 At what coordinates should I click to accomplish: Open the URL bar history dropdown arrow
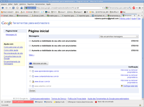pyautogui.click(x=103, y=8)
